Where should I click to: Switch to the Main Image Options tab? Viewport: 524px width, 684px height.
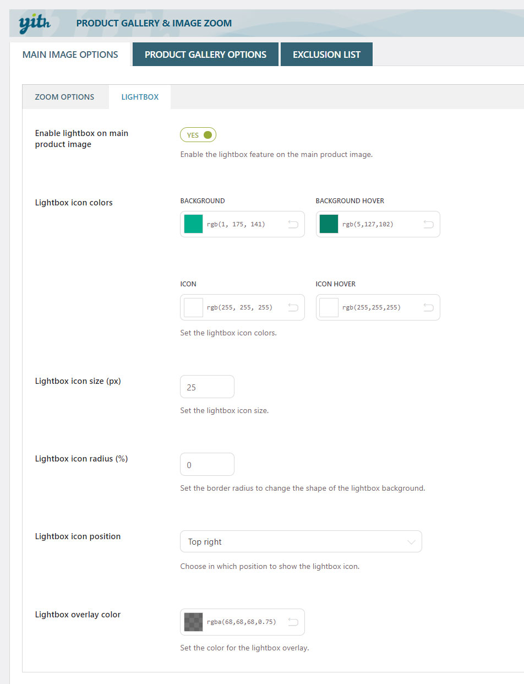[x=70, y=55]
